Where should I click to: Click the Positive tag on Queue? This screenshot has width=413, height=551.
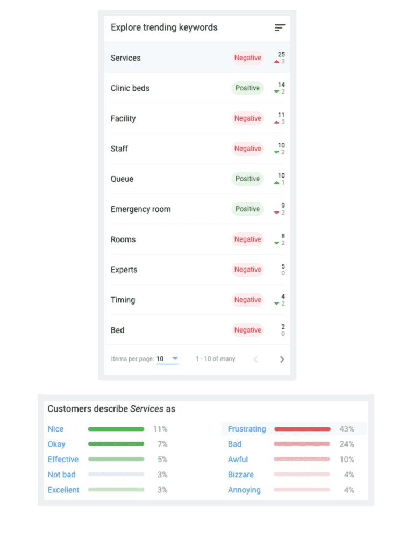coord(247,179)
